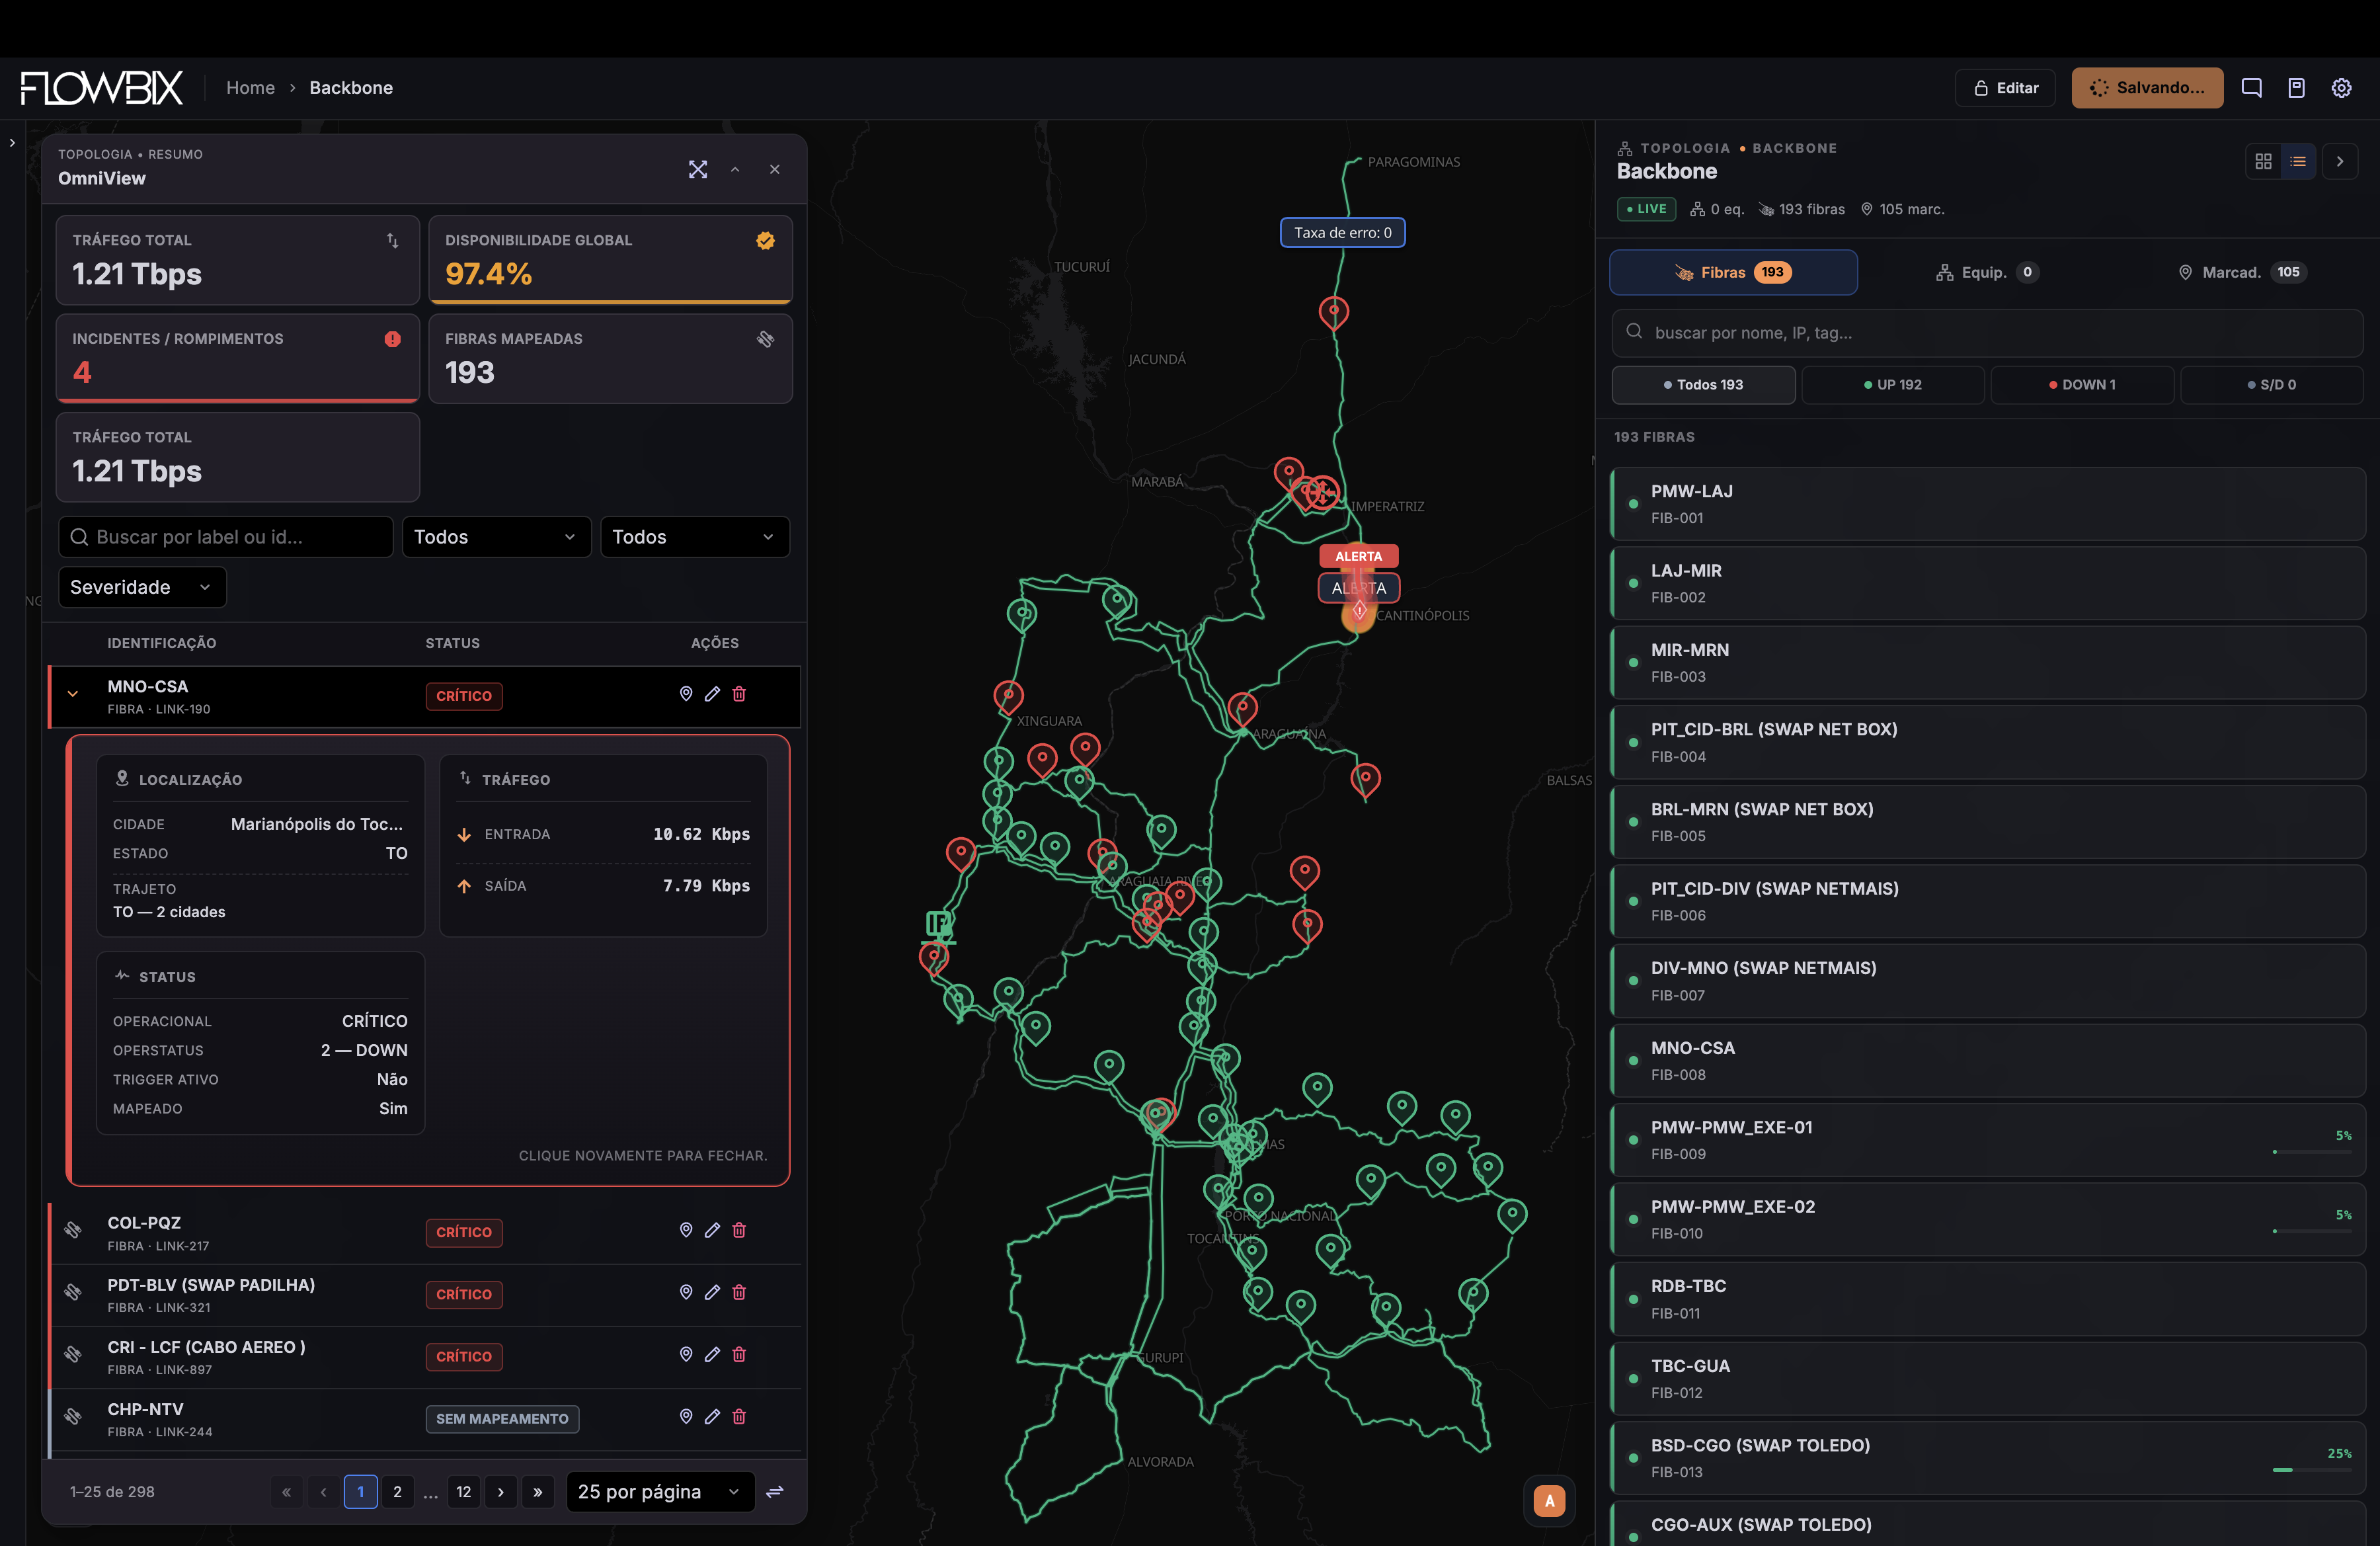The height and width of the screenshot is (1546, 2380).
Task: Open the PMW-LAJ fiber entry
Action: coord(1987,504)
